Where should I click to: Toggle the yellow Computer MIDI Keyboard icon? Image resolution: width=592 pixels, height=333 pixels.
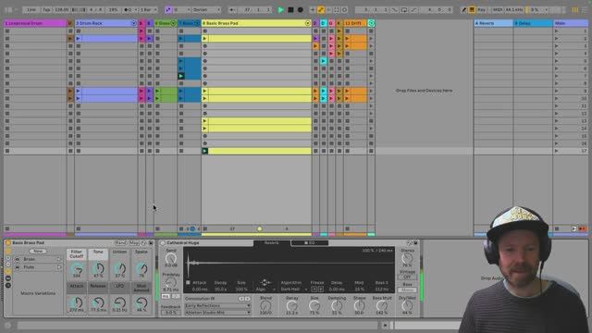coord(472,10)
